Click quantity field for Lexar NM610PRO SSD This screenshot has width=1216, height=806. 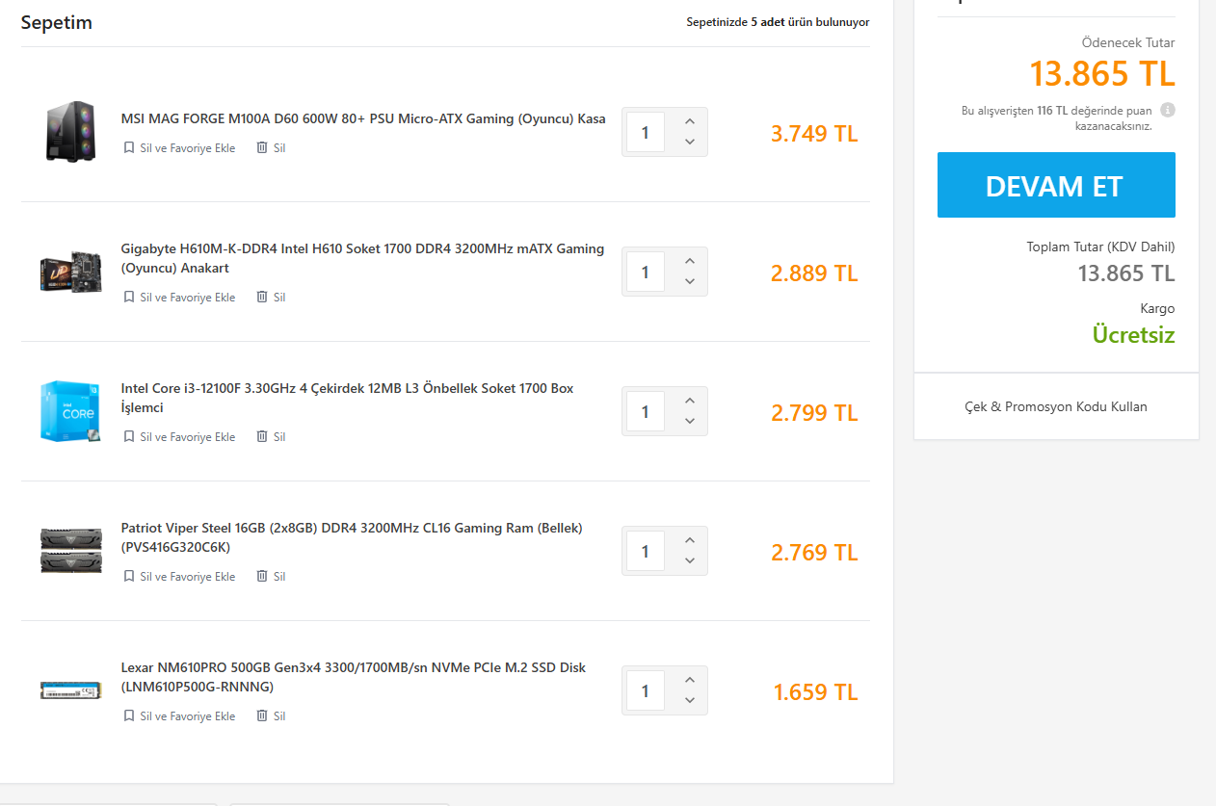(646, 690)
